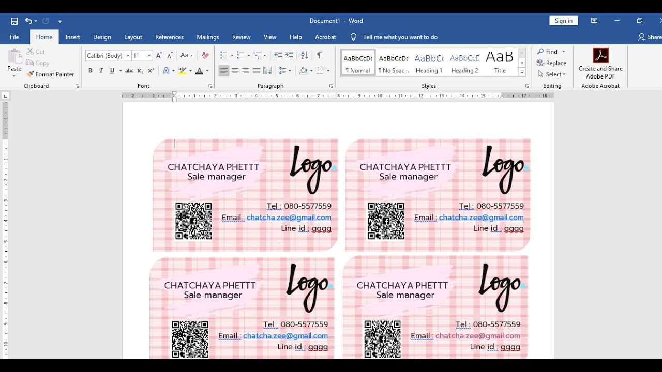Save document with the floppy disk icon

tap(14, 21)
